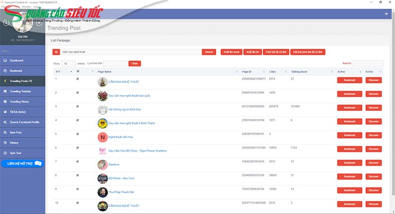Click the Show entries count box
The height and width of the screenshot is (214, 395).
[x=68, y=64]
